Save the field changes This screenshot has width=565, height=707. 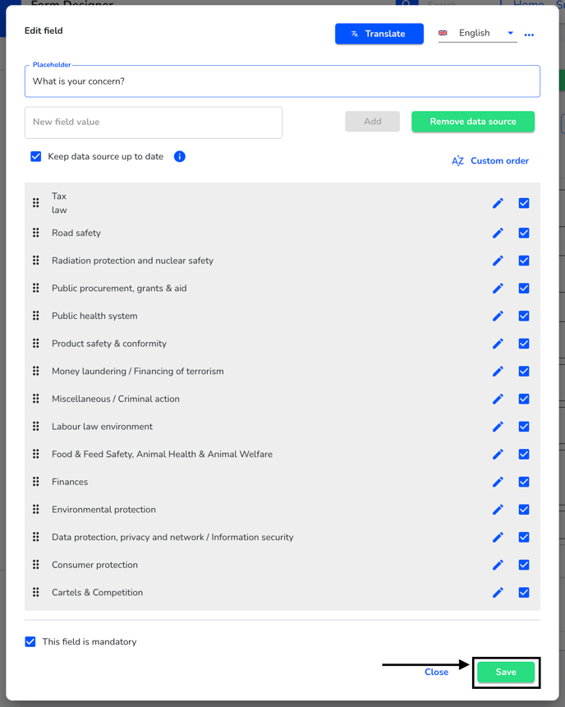click(506, 672)
